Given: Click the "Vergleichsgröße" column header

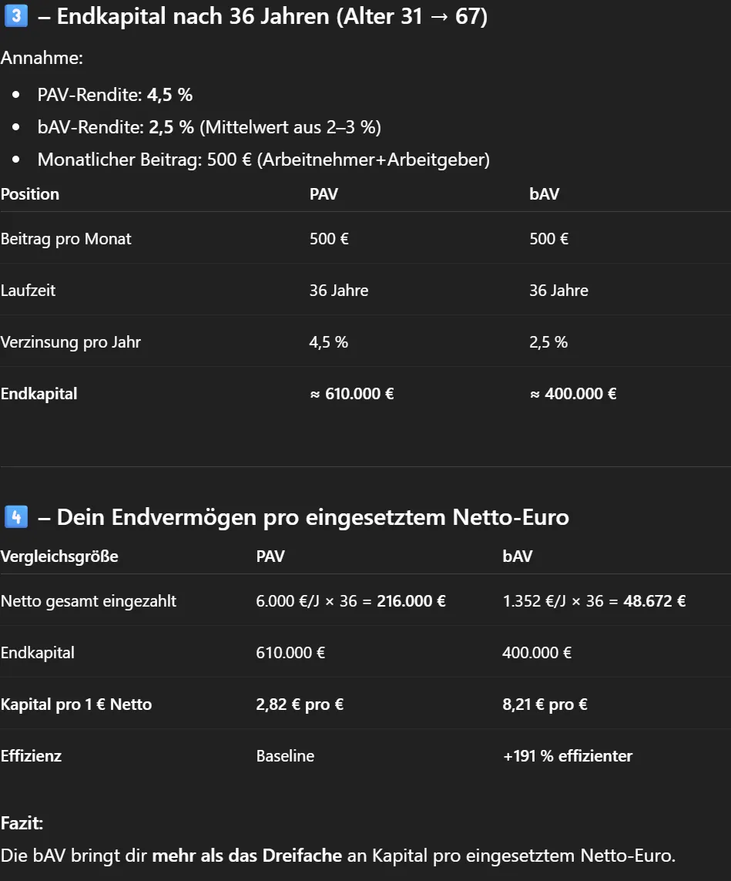Looking at the screenshot, I should [x=59, y=556].
